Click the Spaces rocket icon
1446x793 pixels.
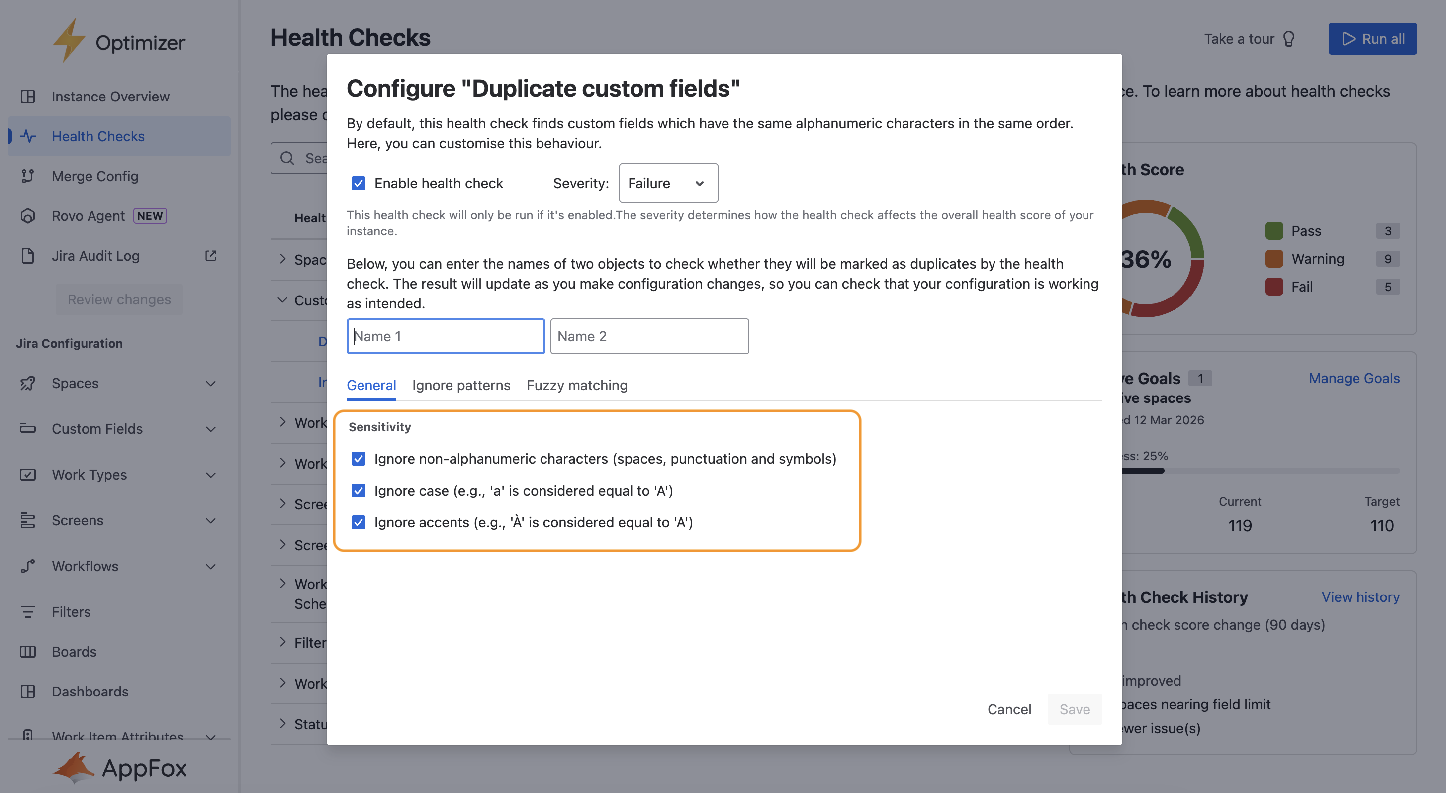pos(27,383)
